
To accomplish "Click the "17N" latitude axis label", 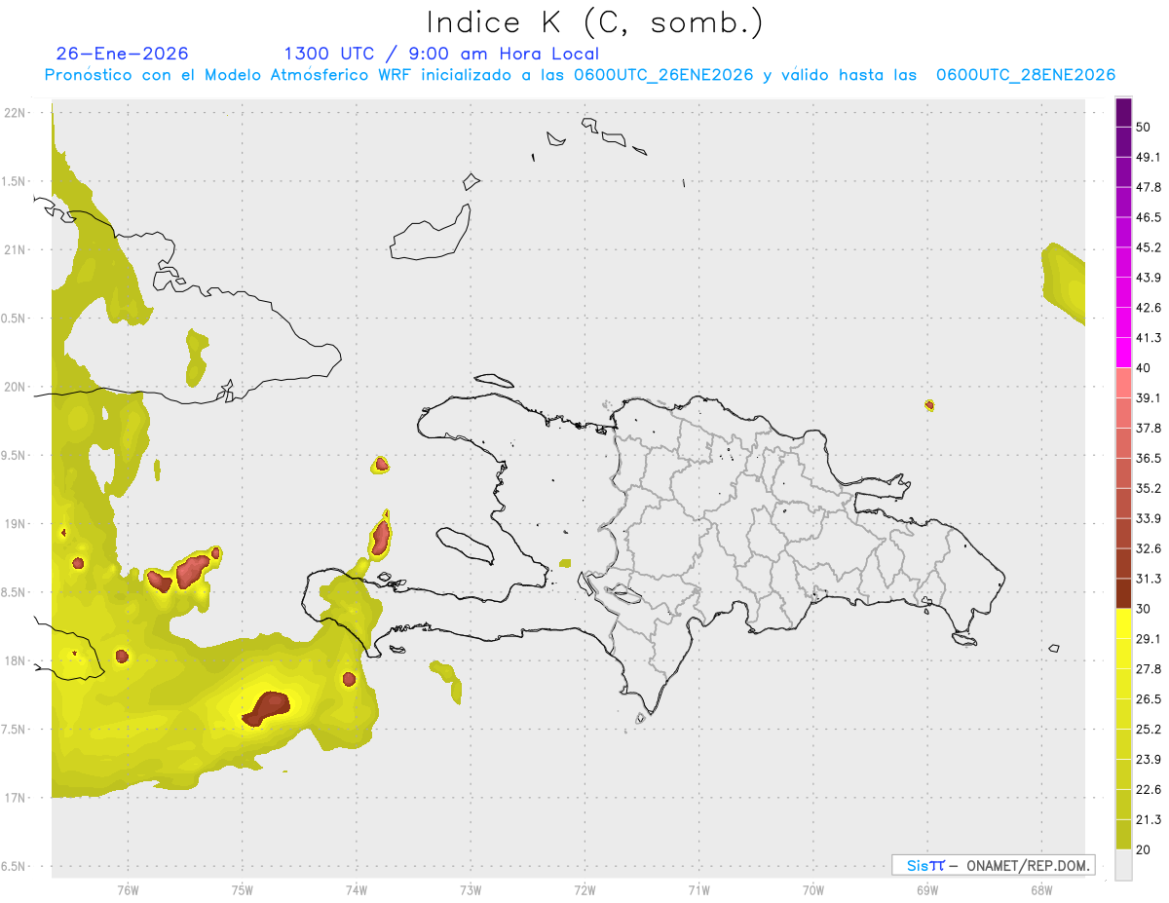I will [x=17, y=799].
